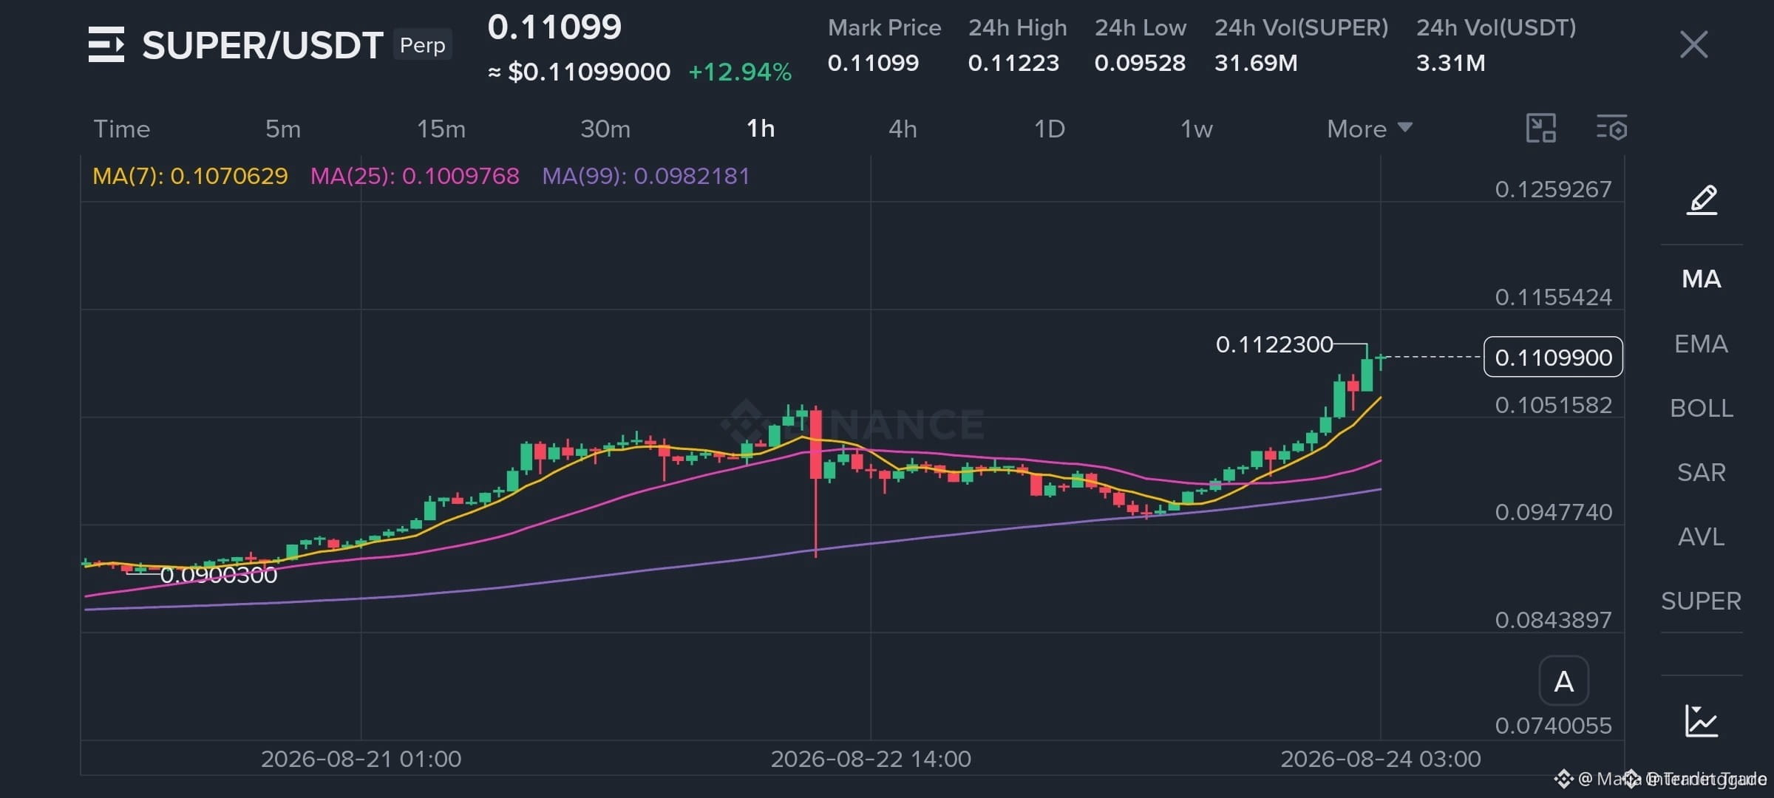Switch to 1w interval
This screenshot has width=1774, height=798.
pos(1196,129)
